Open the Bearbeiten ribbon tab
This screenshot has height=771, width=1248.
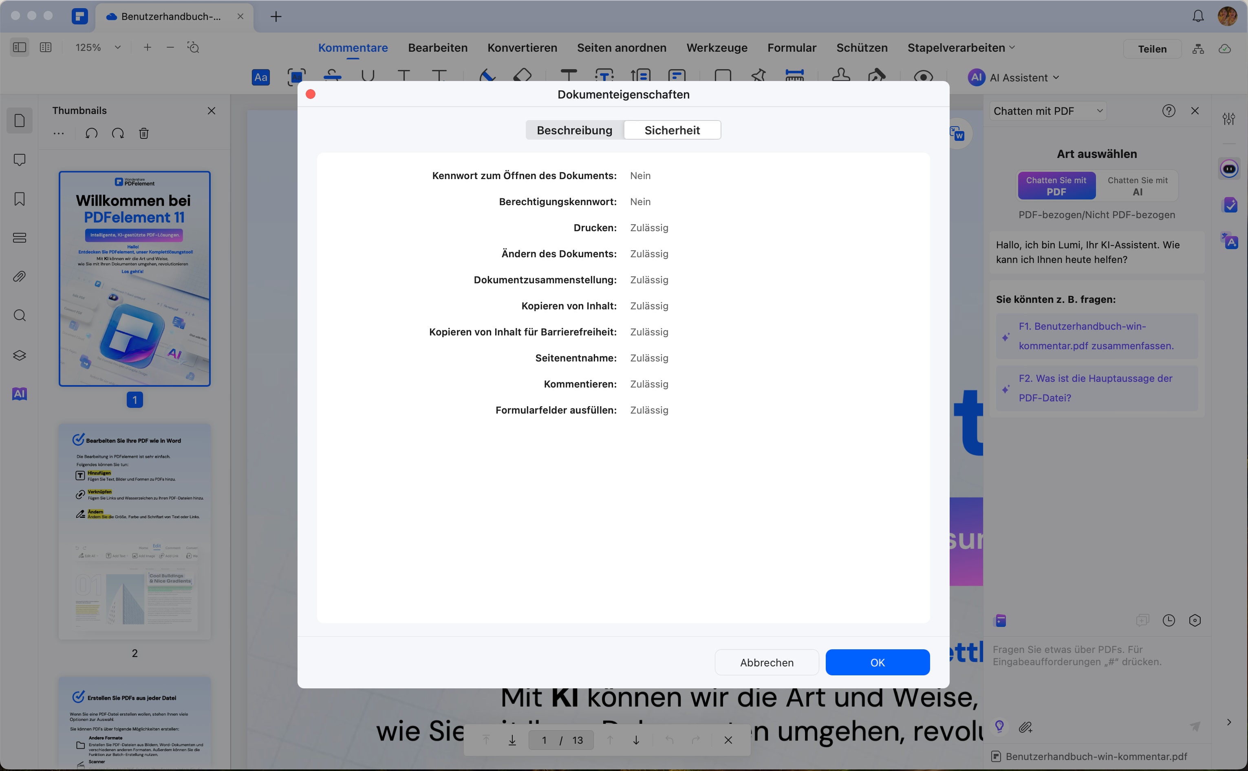(x=437, y=48)
